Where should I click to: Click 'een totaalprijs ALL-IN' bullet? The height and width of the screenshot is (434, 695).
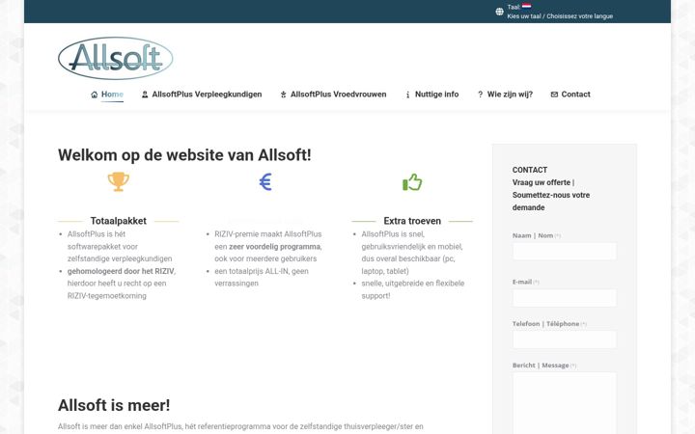[x=262, y=277]
